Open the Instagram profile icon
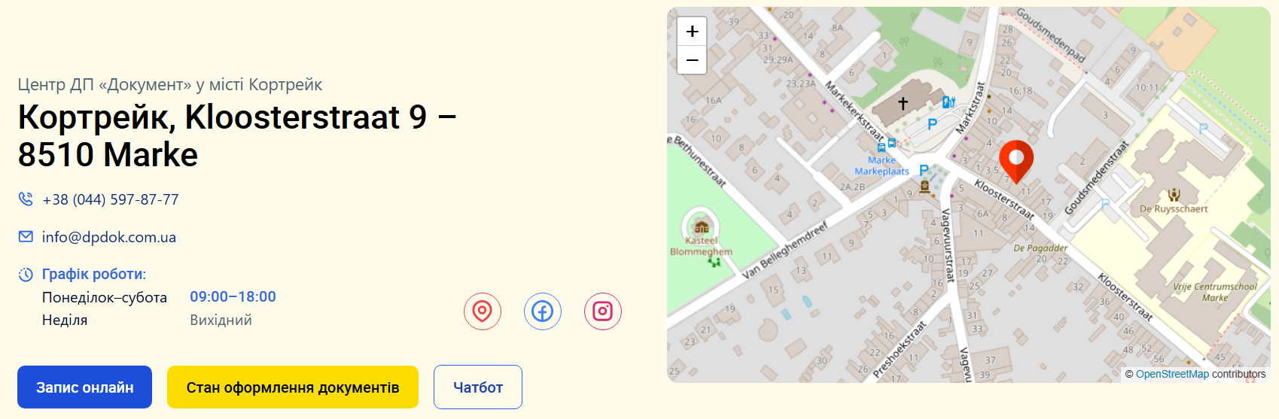1279x419 pixels. [603, 311]
